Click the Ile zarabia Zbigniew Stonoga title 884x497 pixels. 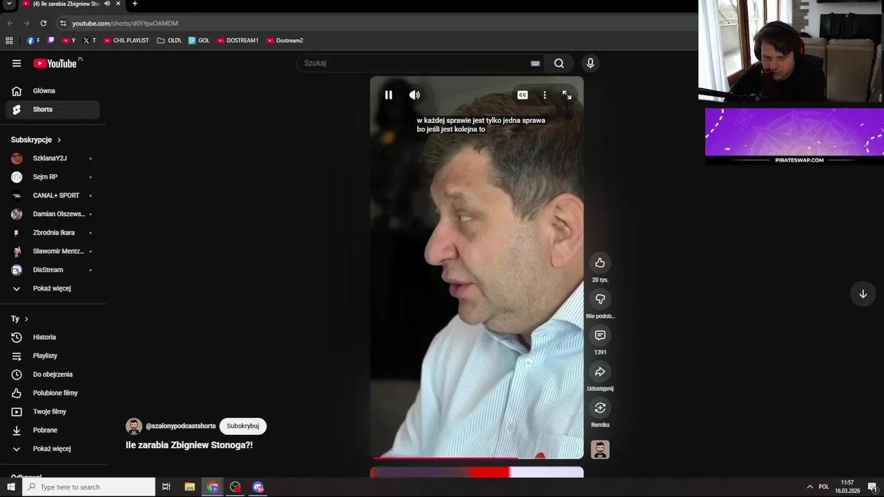click(x=189, y=446)
